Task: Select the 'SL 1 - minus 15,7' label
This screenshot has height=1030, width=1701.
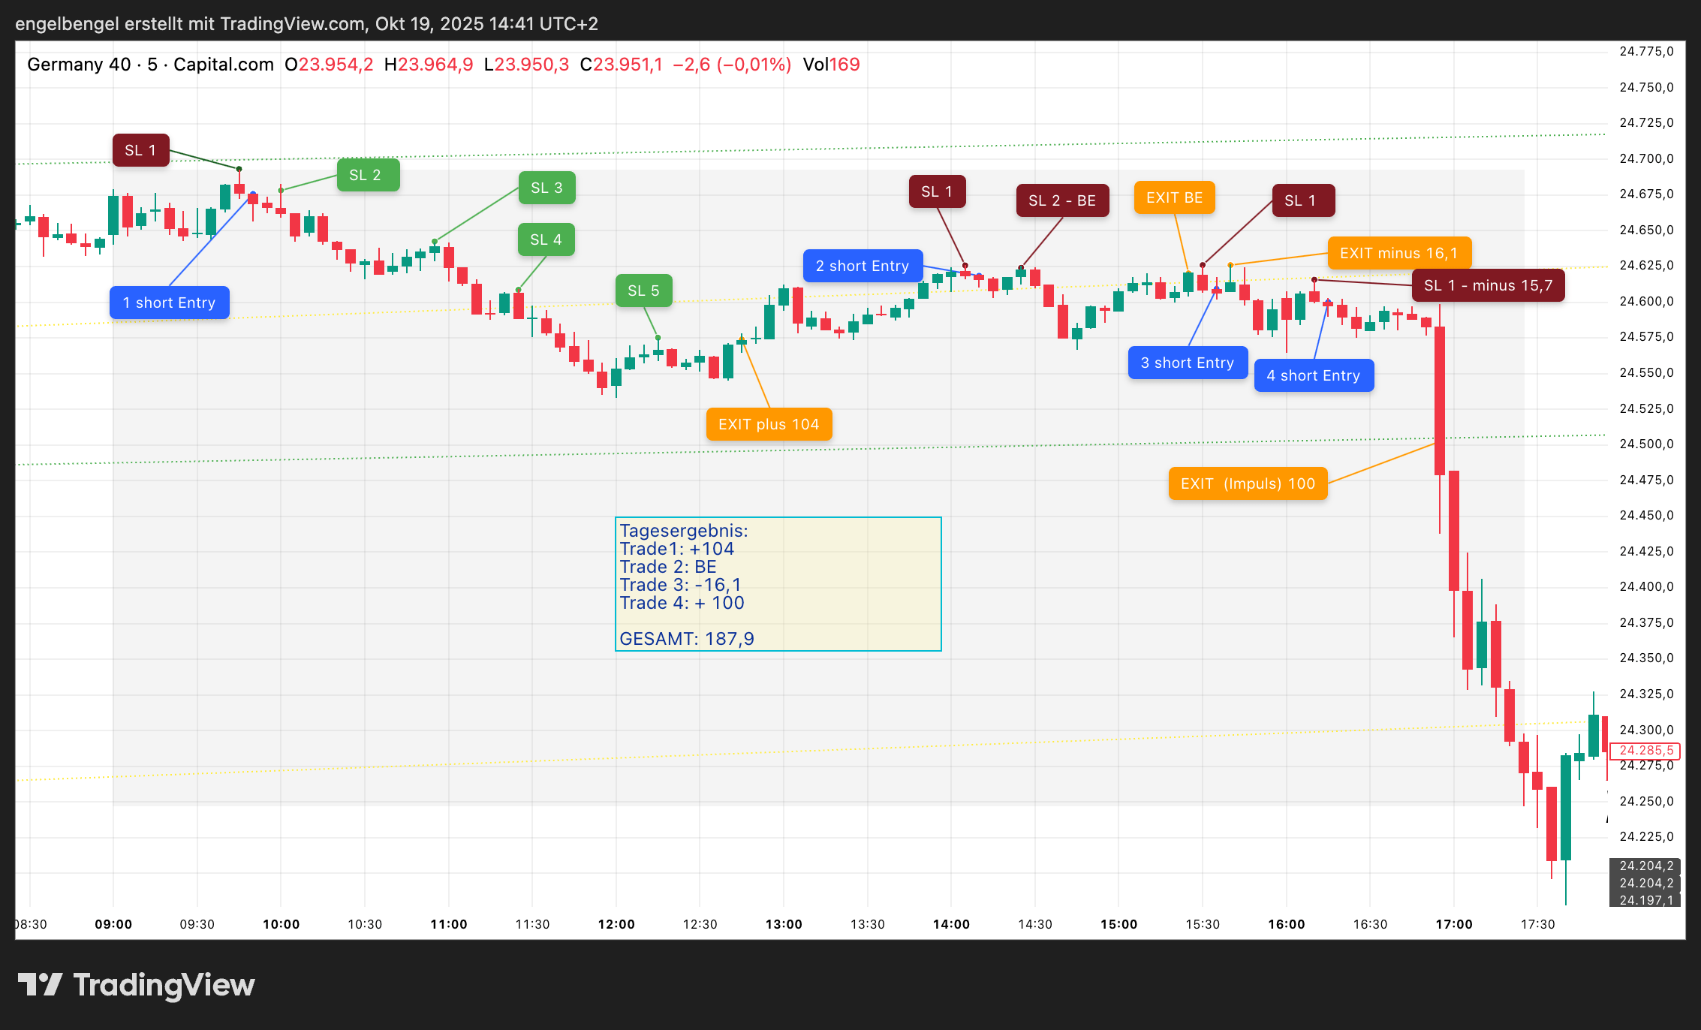Action: point(1487,285)
